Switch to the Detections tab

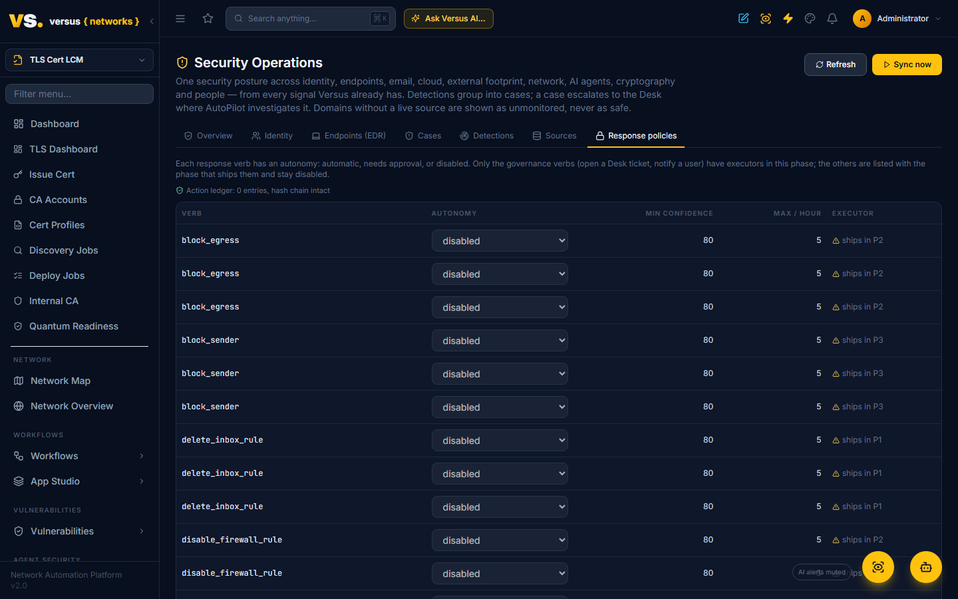487,136
